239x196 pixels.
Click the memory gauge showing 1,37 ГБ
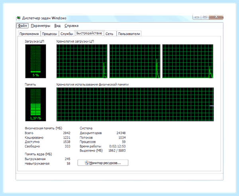[36, 104]
